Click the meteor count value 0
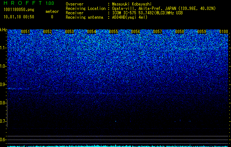The width and height of the screenshot is (231, 147). pyautogui.click(x=52, y=17)
